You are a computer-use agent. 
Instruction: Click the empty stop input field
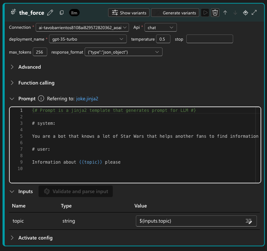[210, 39]
